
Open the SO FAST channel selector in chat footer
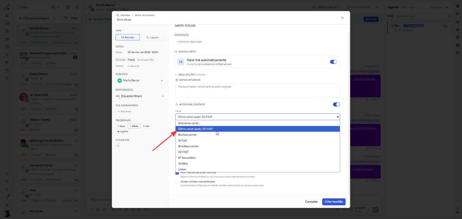pyautogui.click(x=360, y=209)
